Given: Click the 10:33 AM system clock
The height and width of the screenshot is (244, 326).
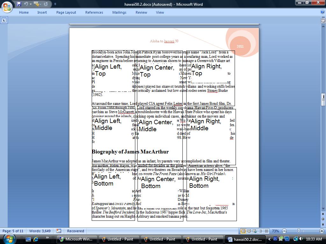Looking at the screenshot, I should click(x=314, y=239).
